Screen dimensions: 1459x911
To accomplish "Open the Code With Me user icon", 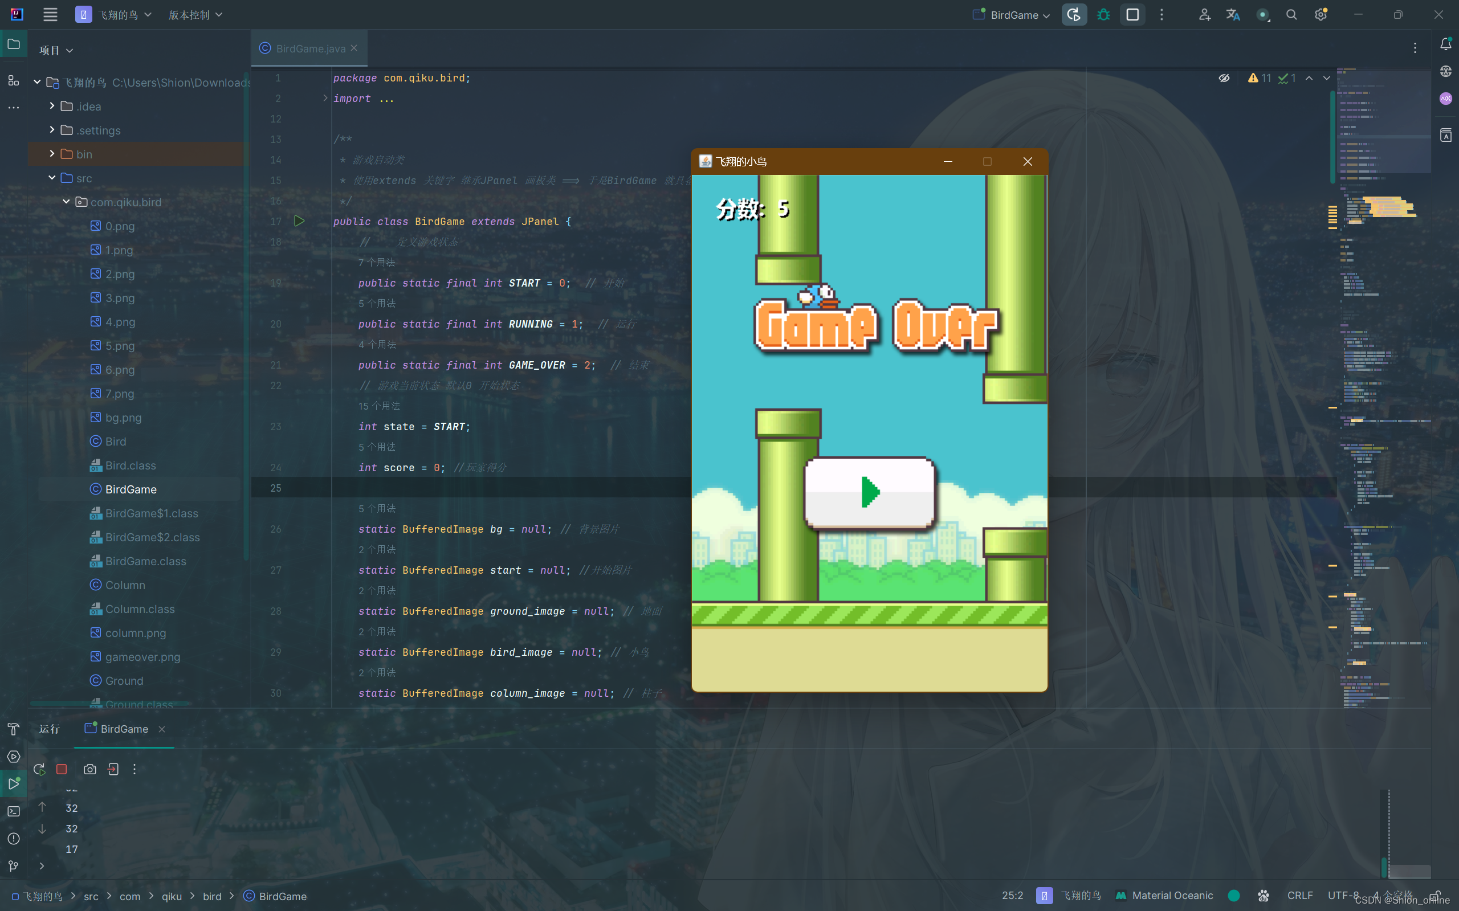I will click(x=1204, y=14).
